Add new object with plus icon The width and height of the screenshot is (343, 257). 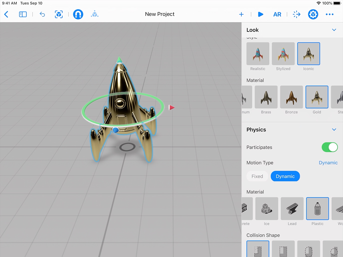(x=241, y=14)
